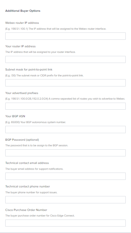Focus the Technical contact email address field
Image resolution: width=131 pixels, height=233 pixels.
65,176
